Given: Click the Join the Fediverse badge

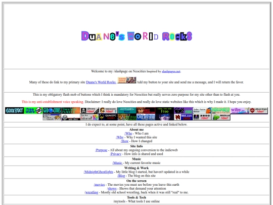Looking at the screenshot, I should click(89, 117).
